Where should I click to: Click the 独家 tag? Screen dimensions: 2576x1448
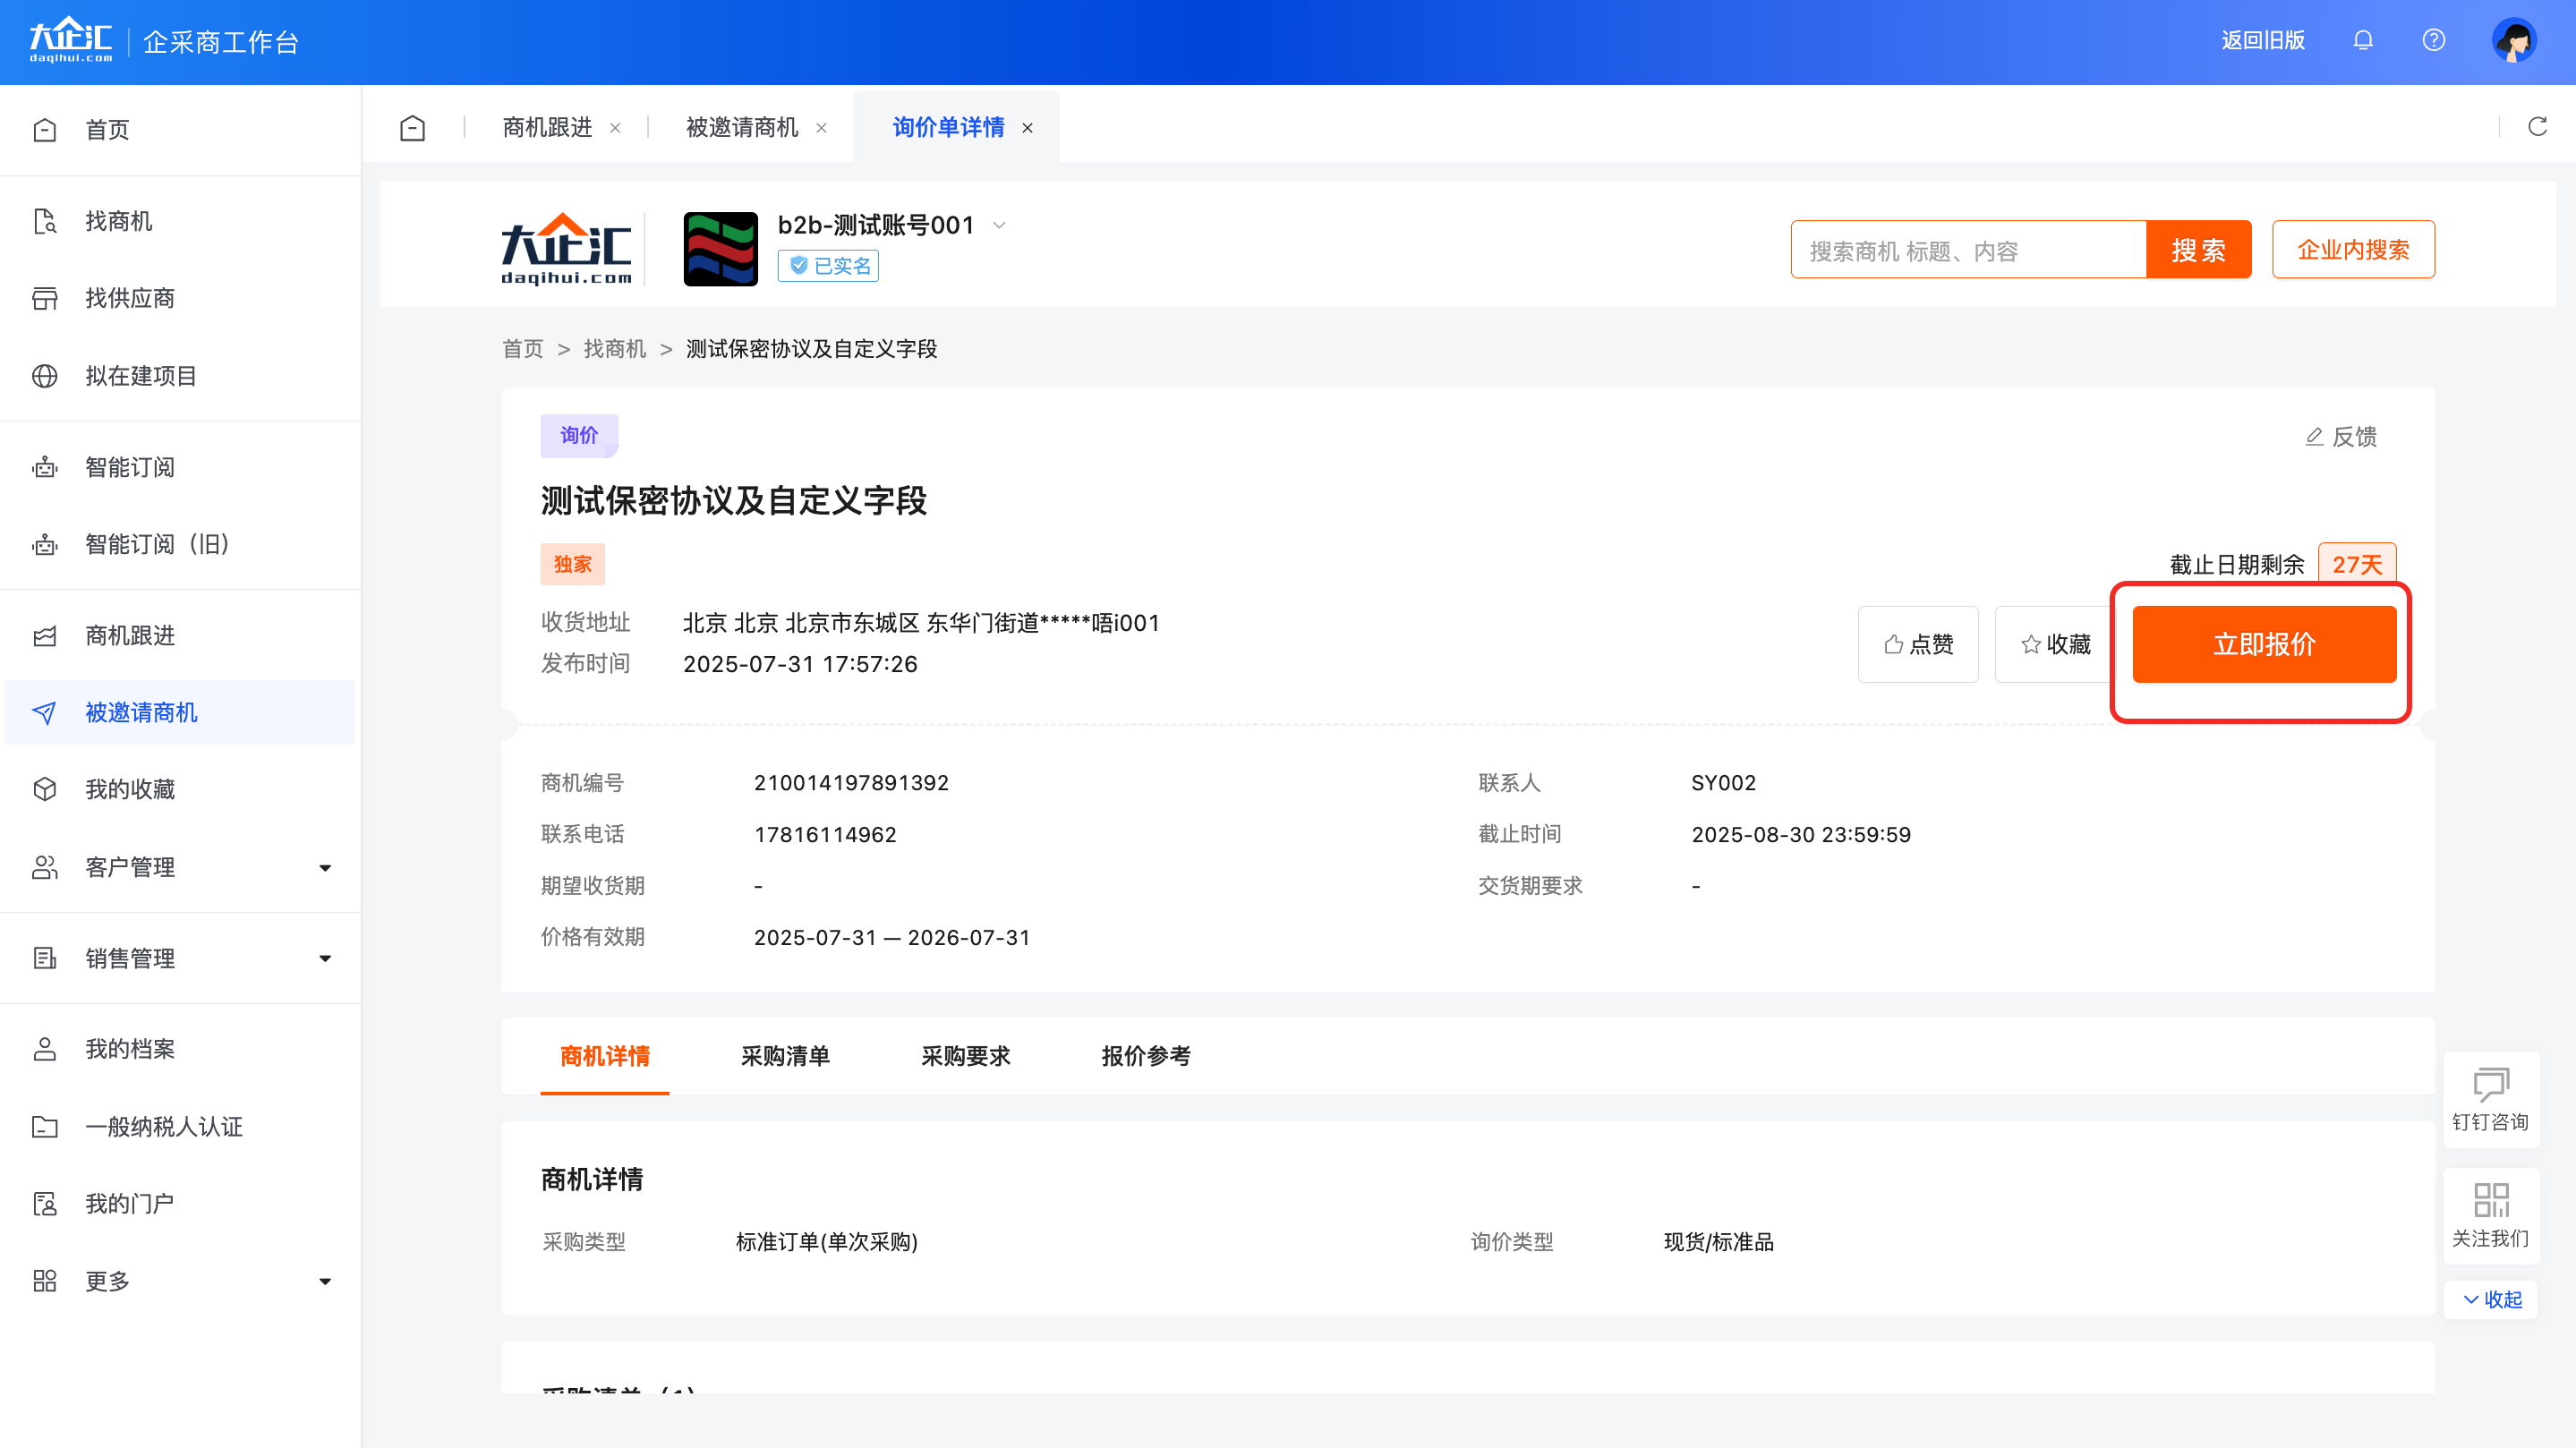(572, 565)
